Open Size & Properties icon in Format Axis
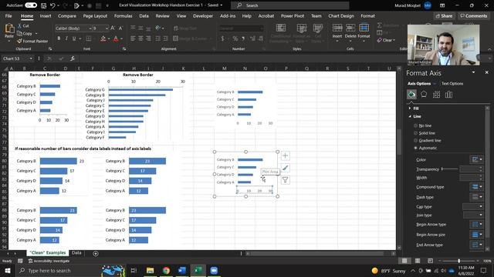The height and width of the screenshot is (277, 494). tap(436, 94)
